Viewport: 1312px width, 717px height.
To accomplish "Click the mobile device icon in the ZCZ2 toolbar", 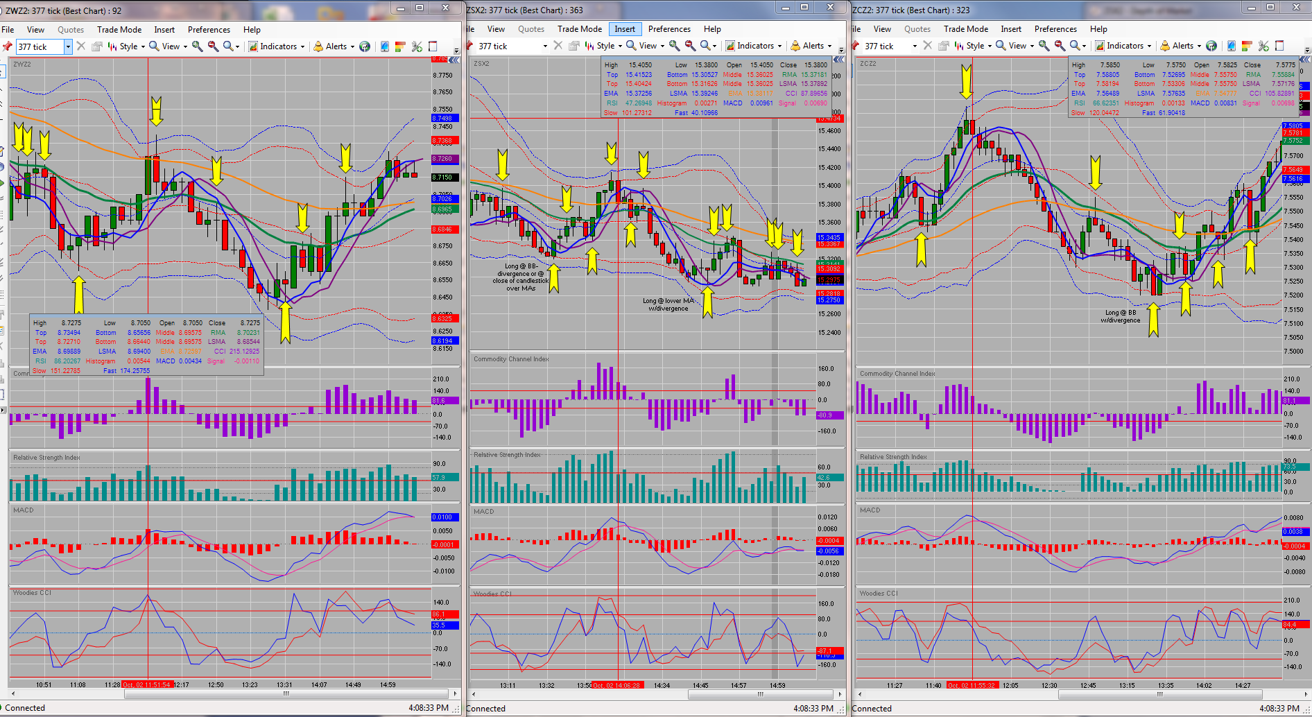I will coord(1232,46).
